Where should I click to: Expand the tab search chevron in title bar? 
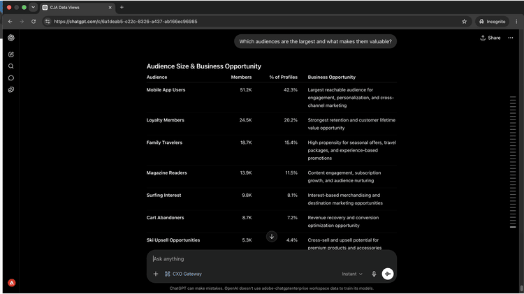click(x=33, y=7)
